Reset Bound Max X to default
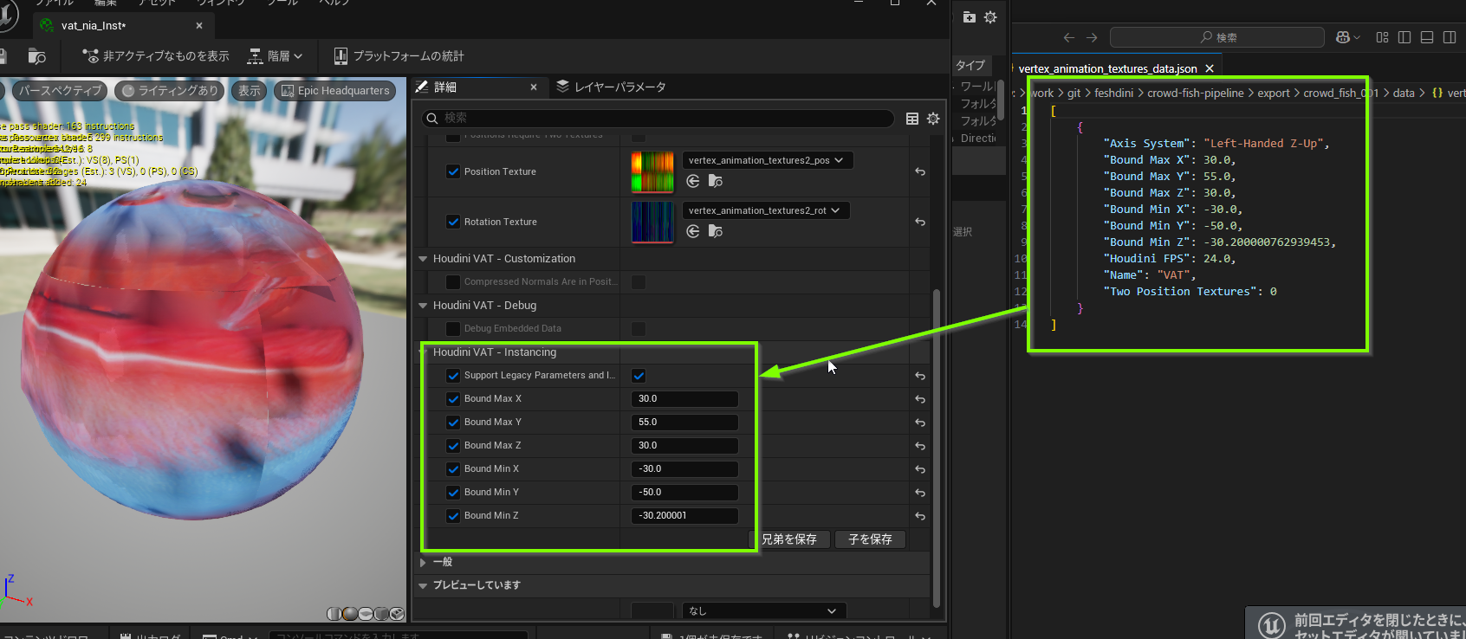This screenshot has width=1466, height=639. tap(920, 399)
